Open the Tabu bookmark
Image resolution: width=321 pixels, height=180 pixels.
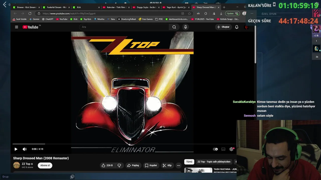pos(111,19)
